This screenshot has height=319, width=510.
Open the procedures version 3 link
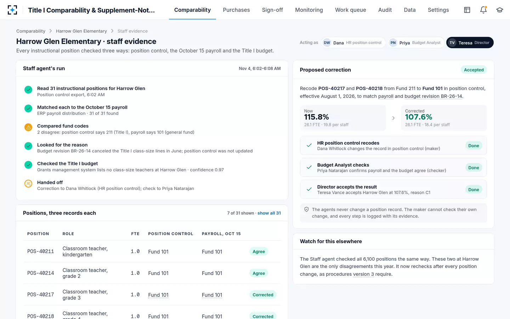(363, 274)
